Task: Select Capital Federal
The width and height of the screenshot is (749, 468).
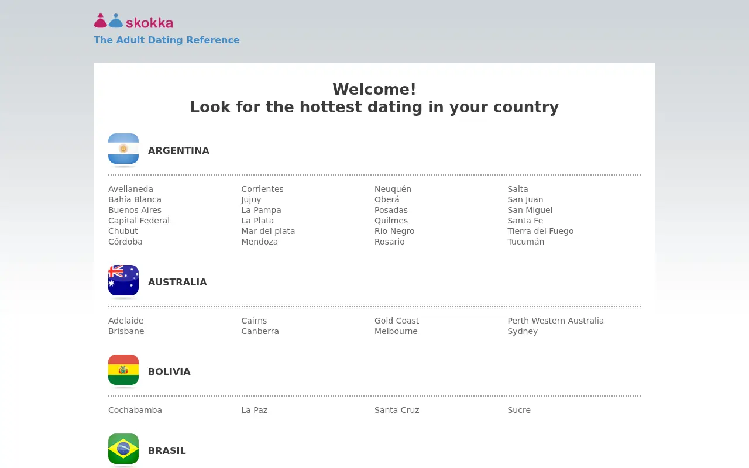Action: coord(139,221)
